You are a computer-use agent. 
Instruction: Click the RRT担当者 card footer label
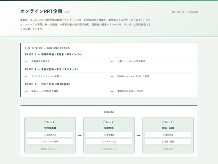[x=168, y=149]
